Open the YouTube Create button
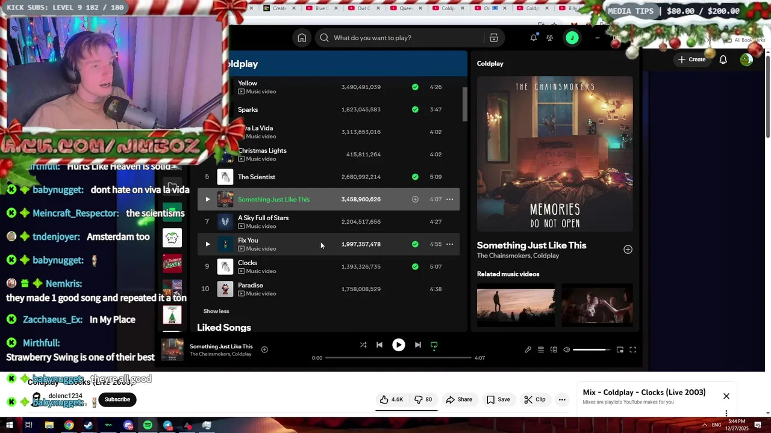The height and width of the screenshot is (433, 771). pos(691,60)
